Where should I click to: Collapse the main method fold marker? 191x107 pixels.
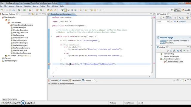pos(51,36)
